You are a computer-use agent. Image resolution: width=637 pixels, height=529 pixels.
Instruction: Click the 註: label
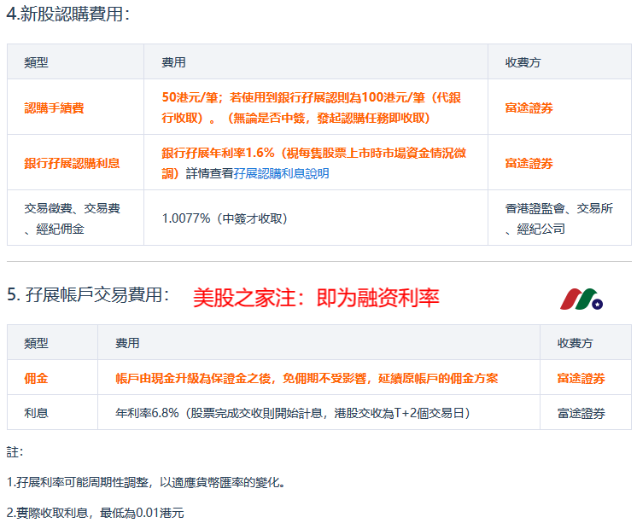15,452
